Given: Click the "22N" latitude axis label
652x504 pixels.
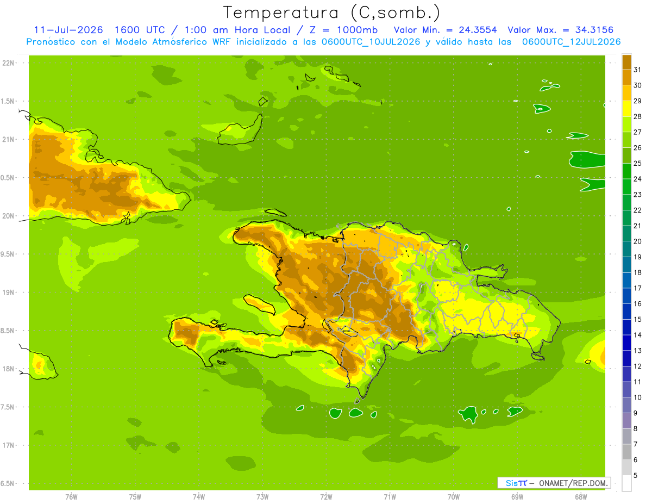Looking at the screenshot, I should [x=9, y=63].
